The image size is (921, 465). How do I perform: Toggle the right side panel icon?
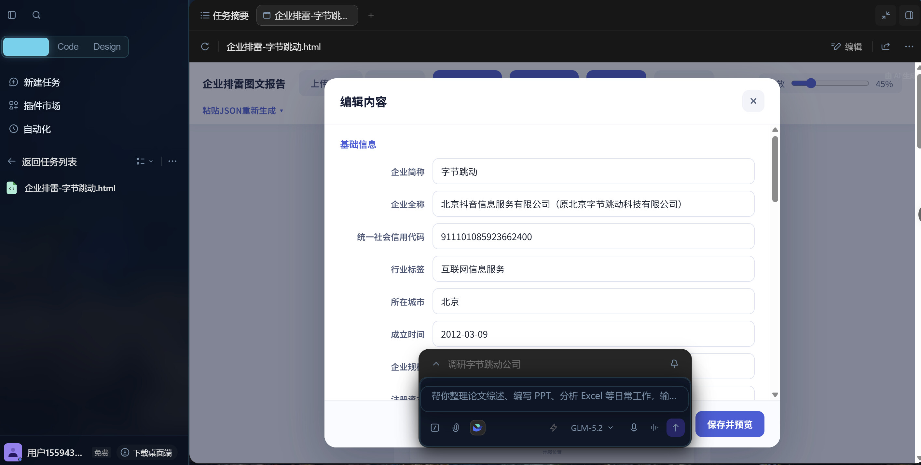pyautogui.click(x=909, y=15)
